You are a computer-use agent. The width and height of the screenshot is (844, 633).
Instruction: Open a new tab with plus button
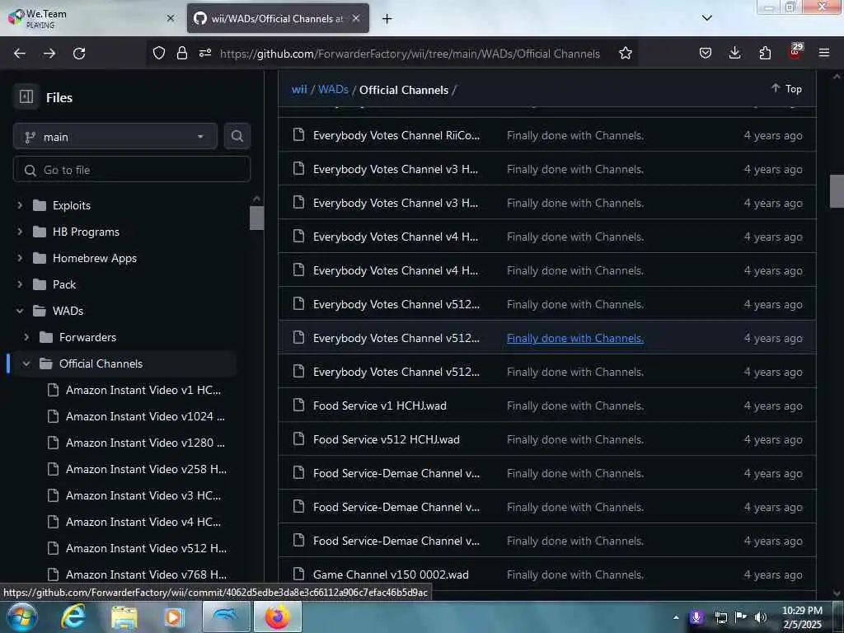(387, 19)
